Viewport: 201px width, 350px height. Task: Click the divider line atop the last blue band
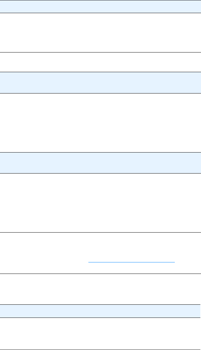[x=100, y=304]
